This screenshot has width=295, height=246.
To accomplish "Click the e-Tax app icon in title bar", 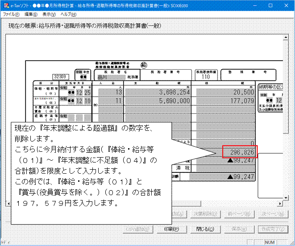I will [5, 4].
